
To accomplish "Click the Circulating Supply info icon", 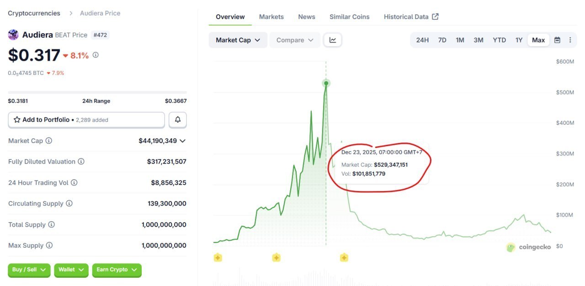I will 69,203.
